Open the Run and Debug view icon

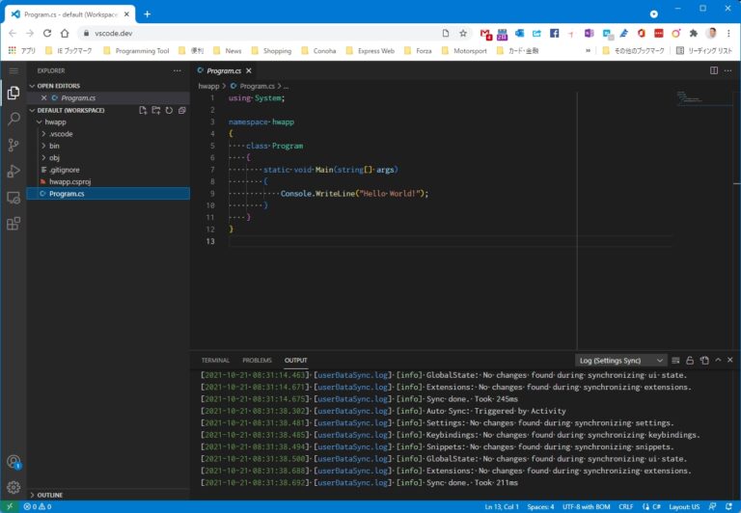tap(14, 171)
